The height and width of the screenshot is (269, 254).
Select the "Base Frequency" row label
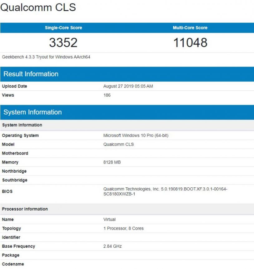18,246
